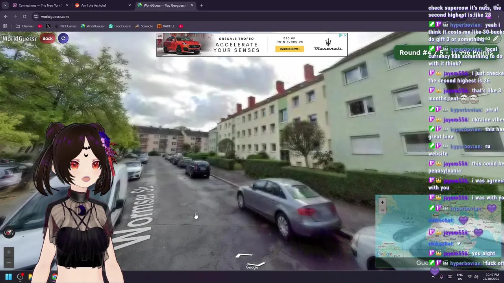This screenshot has width=504, height=283.
Task: Open the WorldGuessr bookmark
Action: pos(93,26)
